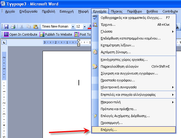Click the Copy icon in toolbar
Image resolution: width=181 pixels, height=138 pixels.
point(28,27)
